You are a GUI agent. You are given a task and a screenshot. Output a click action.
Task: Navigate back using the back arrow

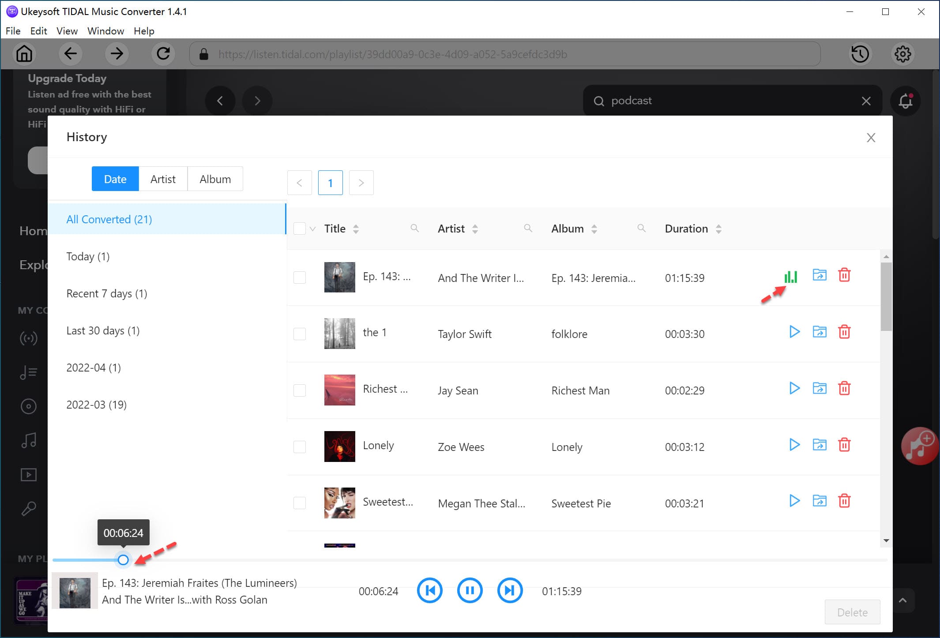tap(71, 54)
